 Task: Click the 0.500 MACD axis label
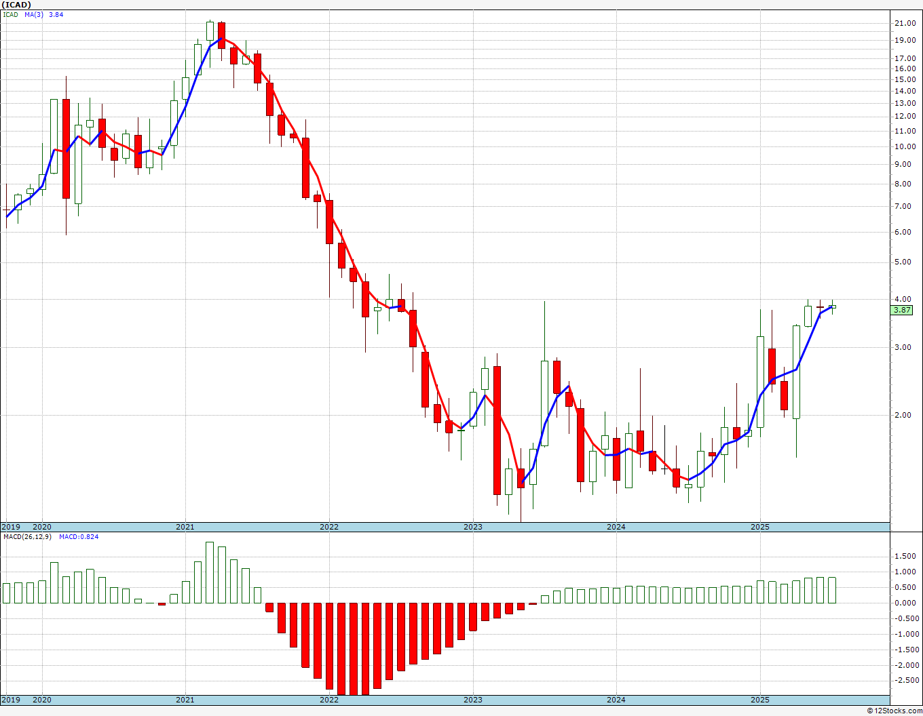[x=905, y=588]
